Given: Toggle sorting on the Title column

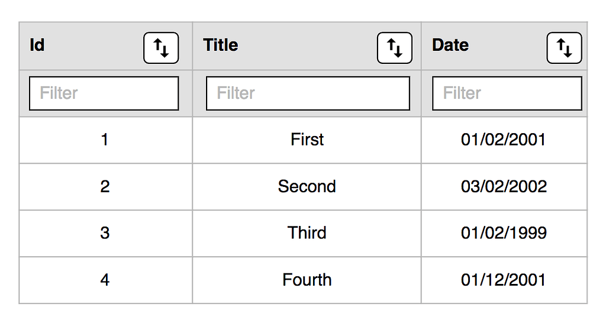Looking at the screenshot, I should coord(394,48).
